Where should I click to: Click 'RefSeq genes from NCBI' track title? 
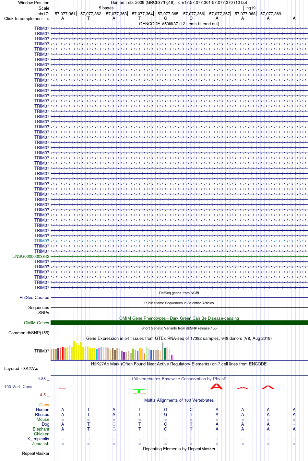[179, 293]
